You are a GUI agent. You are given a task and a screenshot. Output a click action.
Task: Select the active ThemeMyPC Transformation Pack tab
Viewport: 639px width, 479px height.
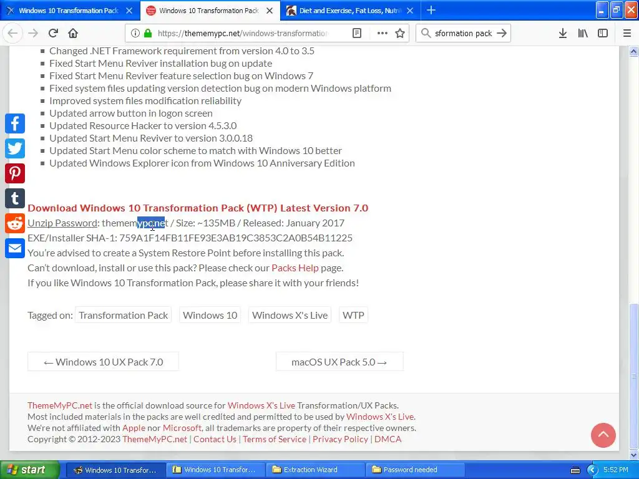pyautogui.click(x=208, y=11)
